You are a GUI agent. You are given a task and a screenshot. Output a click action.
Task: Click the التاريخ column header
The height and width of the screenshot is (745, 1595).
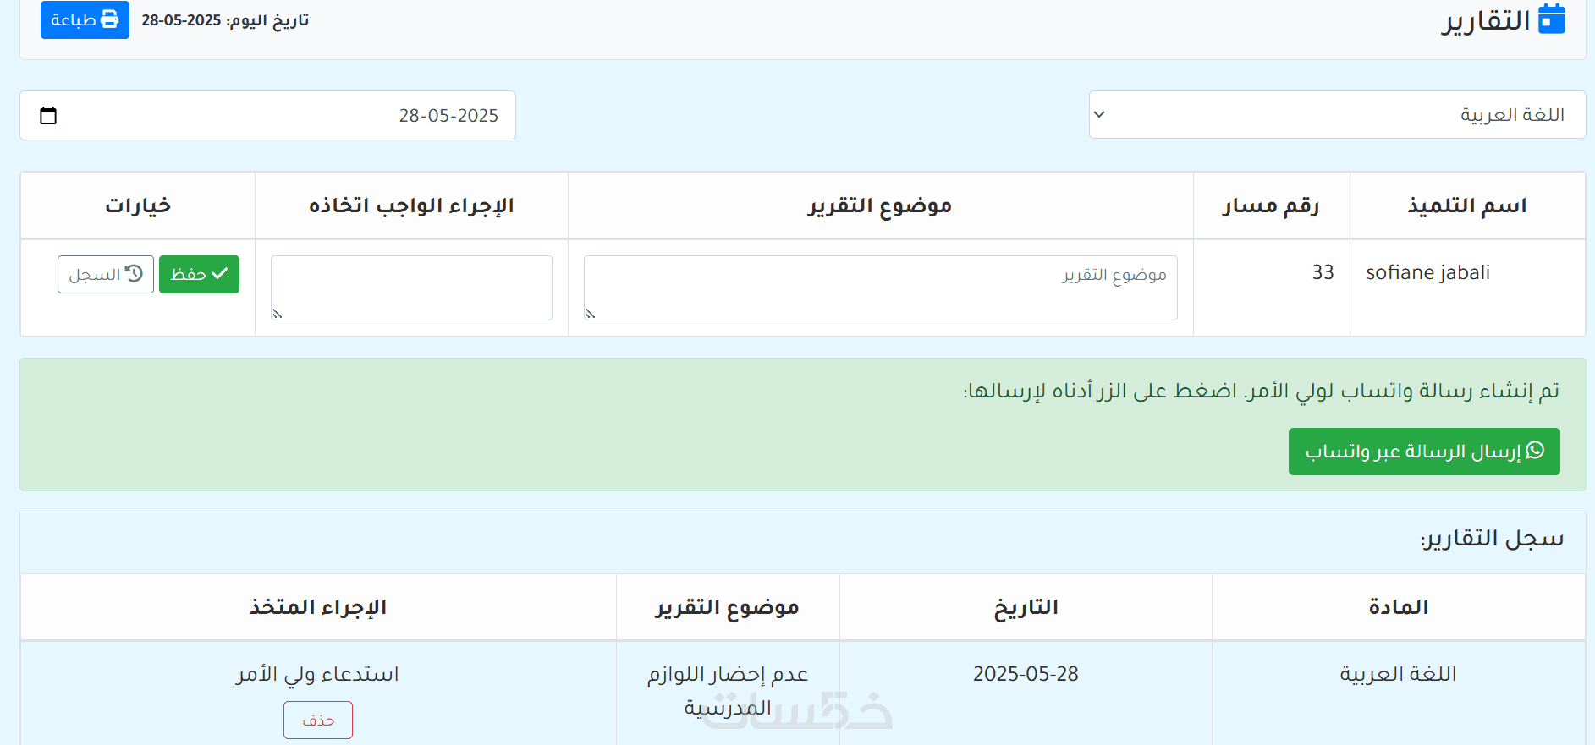click(x=1026, y=607)
